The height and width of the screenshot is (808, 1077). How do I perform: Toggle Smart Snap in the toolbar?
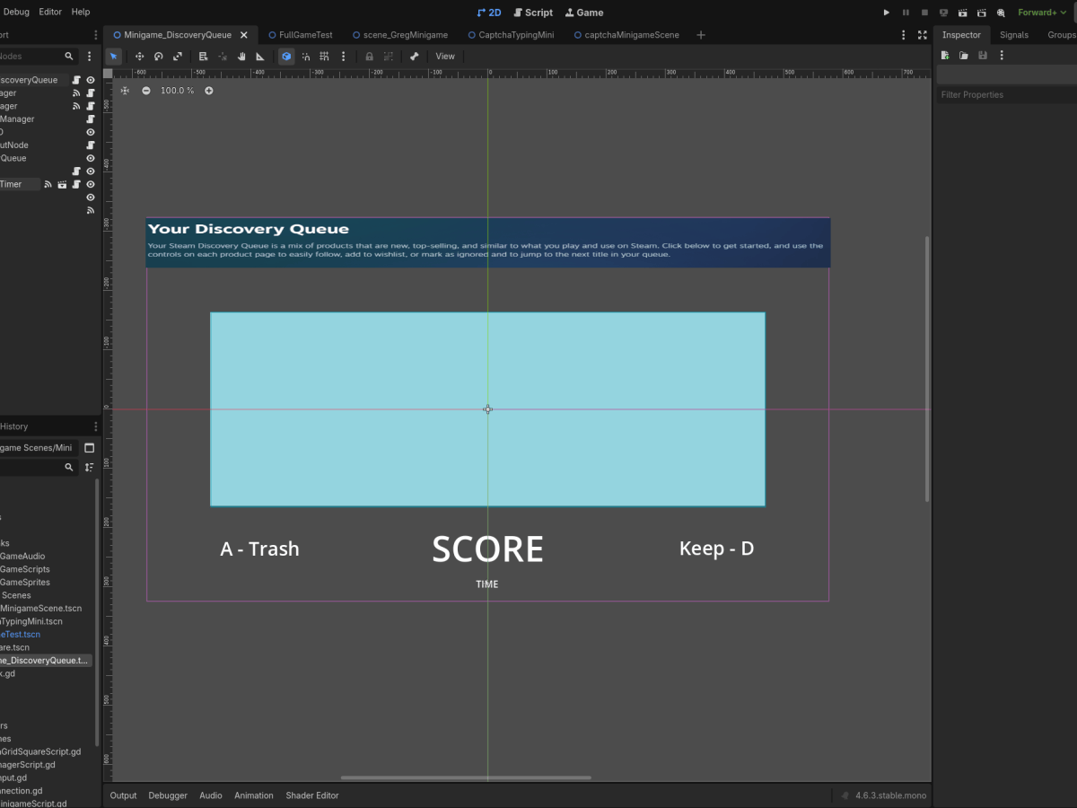[x=306, y=56]
